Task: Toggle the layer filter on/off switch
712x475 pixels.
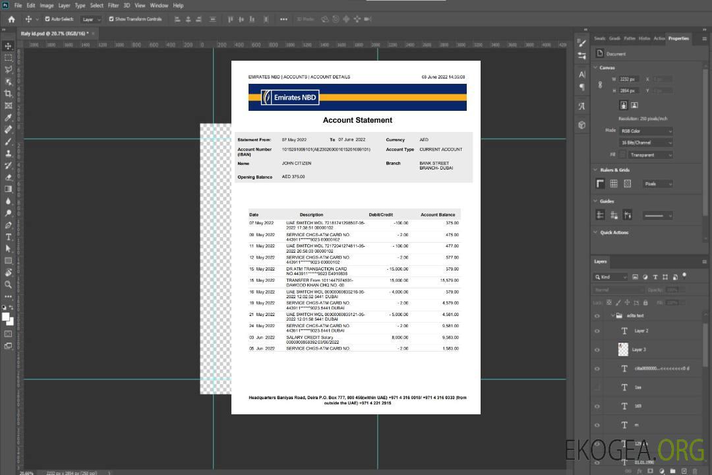Action: pos(684,276)
